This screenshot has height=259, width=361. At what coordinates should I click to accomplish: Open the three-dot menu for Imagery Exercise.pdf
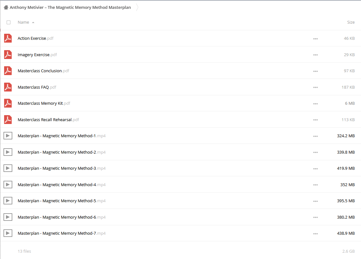click(x=316, y=55)
